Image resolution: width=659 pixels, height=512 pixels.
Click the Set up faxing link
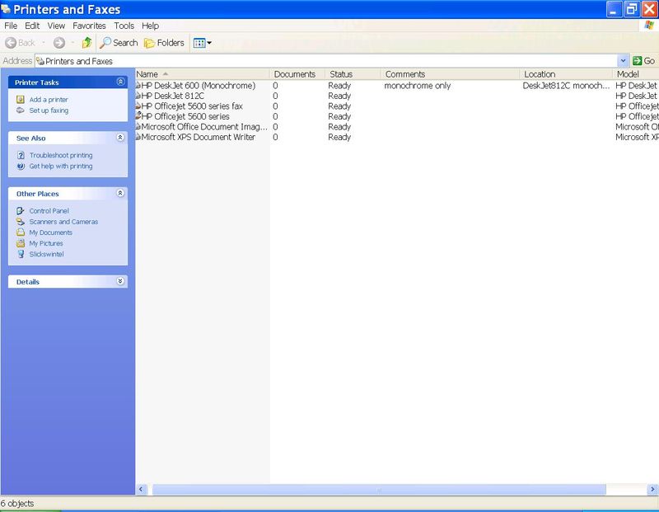click(49, 110)
